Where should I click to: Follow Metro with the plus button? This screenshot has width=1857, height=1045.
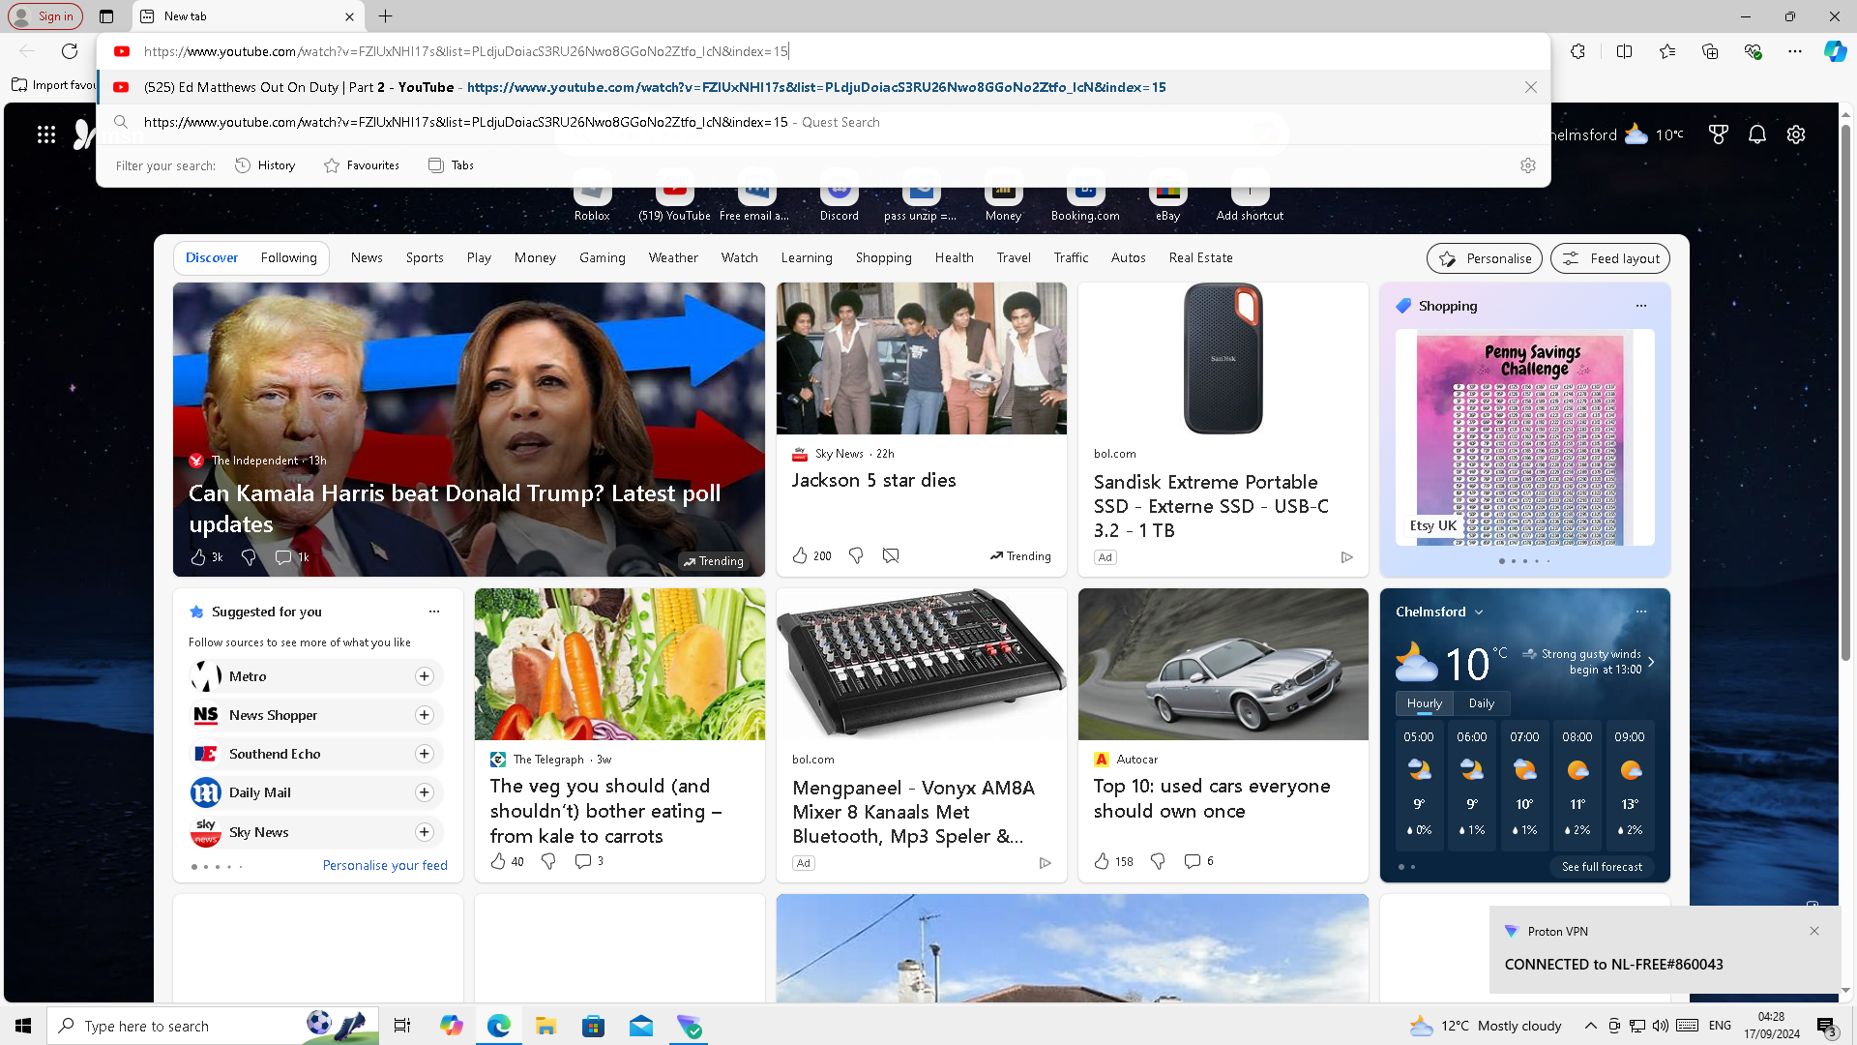425,676
